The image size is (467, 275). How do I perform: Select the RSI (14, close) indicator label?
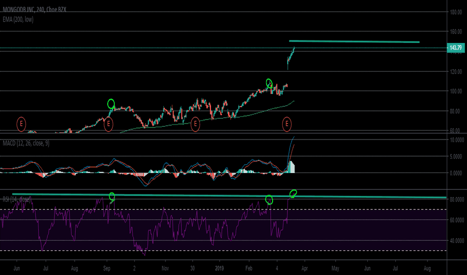17,199
